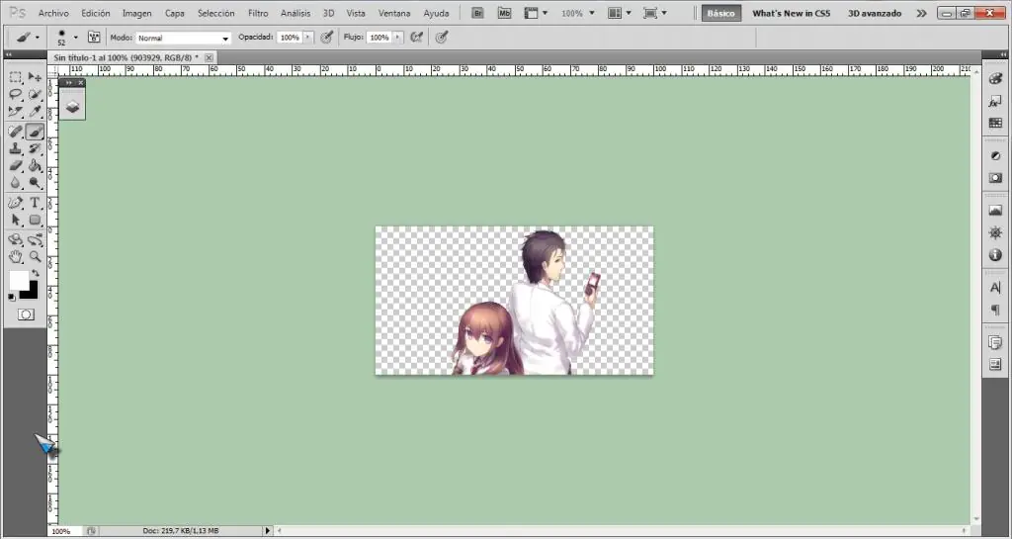Select the Crop tool
This screenshot has height=539, width=1012.
click(x=16, y=113)
